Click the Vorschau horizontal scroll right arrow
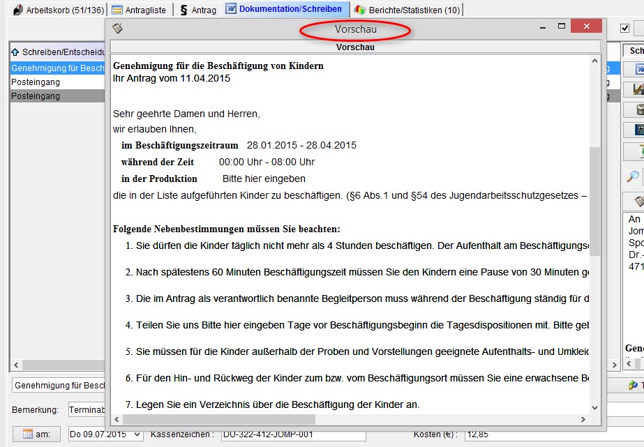Screen dimensions: 644x447 [583, 419]
